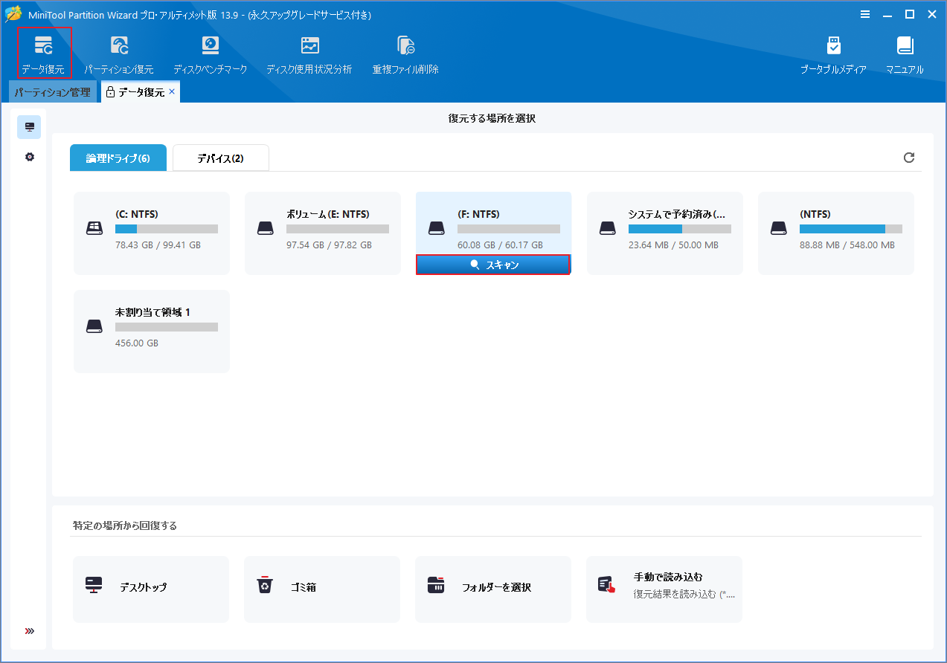Click the システムで予約済み usage bar

point(680,229)
